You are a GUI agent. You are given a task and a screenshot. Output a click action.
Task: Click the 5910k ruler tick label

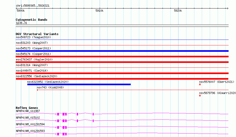[x=99, y=11]
